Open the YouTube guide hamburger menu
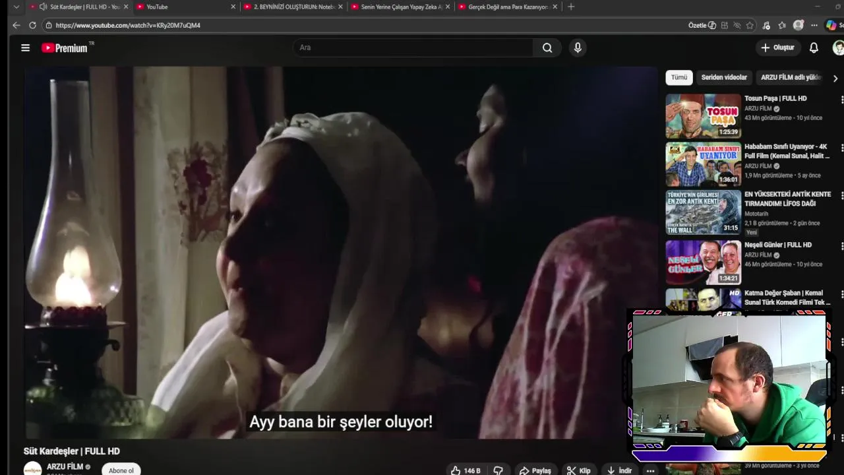 tap(25, 47)
